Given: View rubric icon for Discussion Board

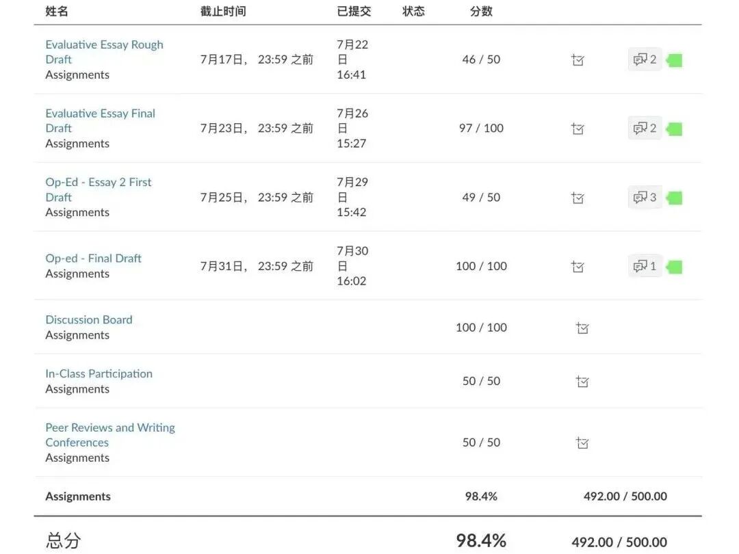Looking at the screenshot, I should coord(582,328).
